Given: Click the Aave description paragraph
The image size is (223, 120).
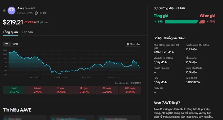Looking at the screenshot, I should [x=183, y=113].
